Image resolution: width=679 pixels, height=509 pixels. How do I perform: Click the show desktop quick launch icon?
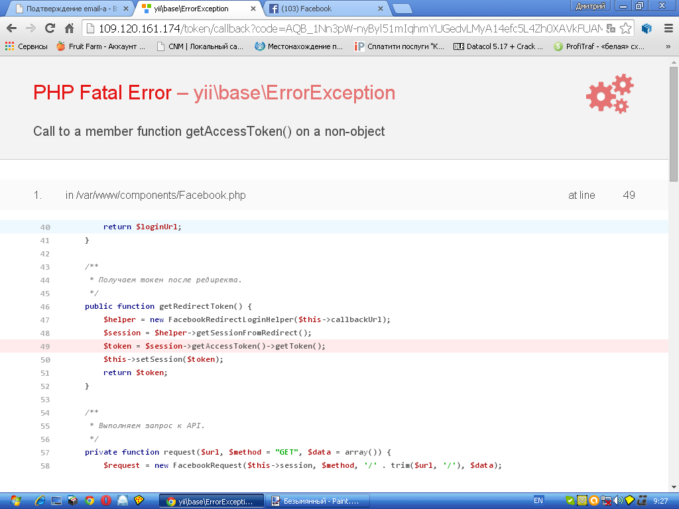56,501
